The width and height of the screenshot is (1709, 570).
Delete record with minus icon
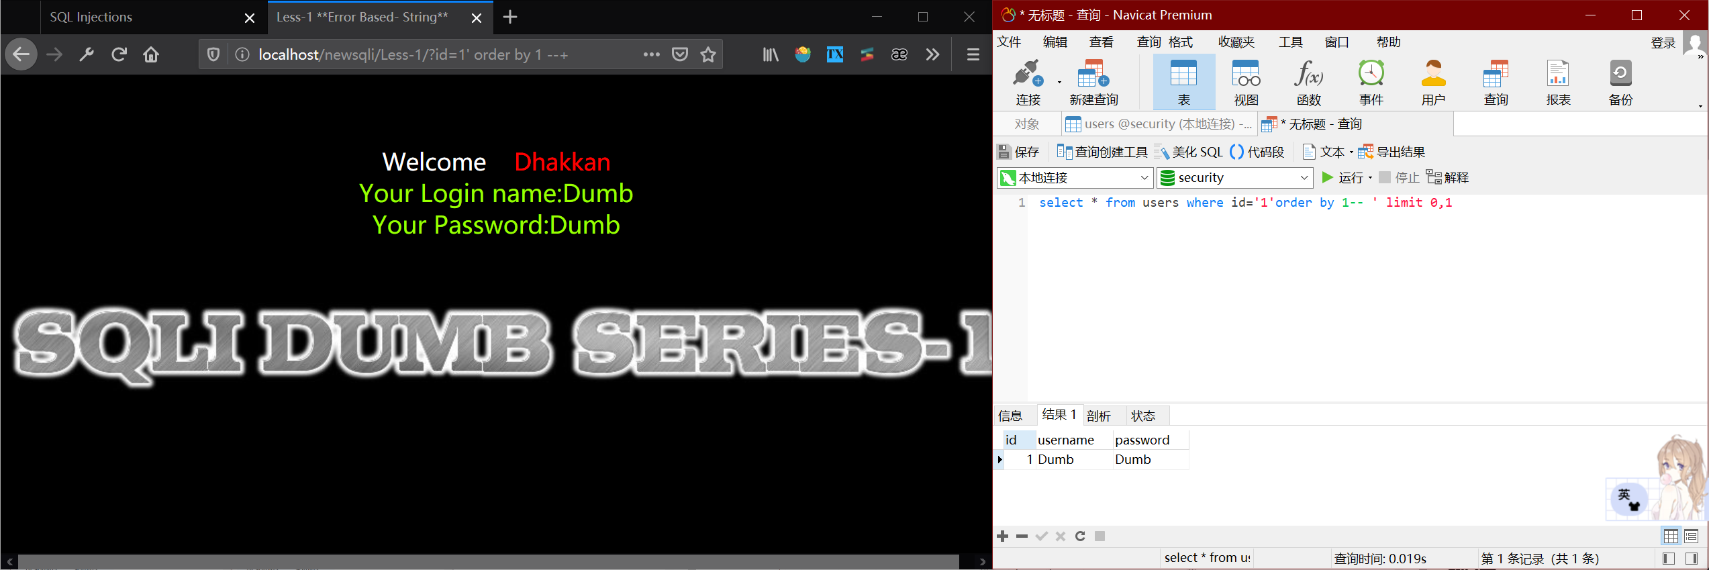1022,536
